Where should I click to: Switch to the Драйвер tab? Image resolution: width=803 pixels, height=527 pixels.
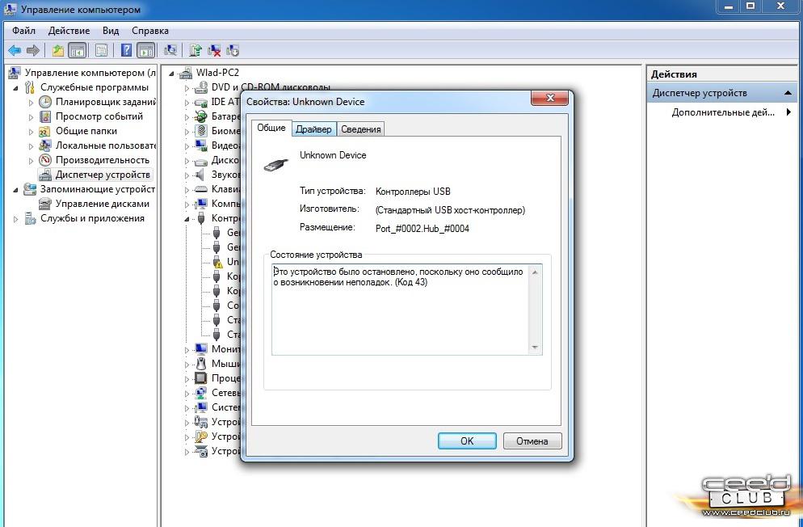(x=313, y=129)
